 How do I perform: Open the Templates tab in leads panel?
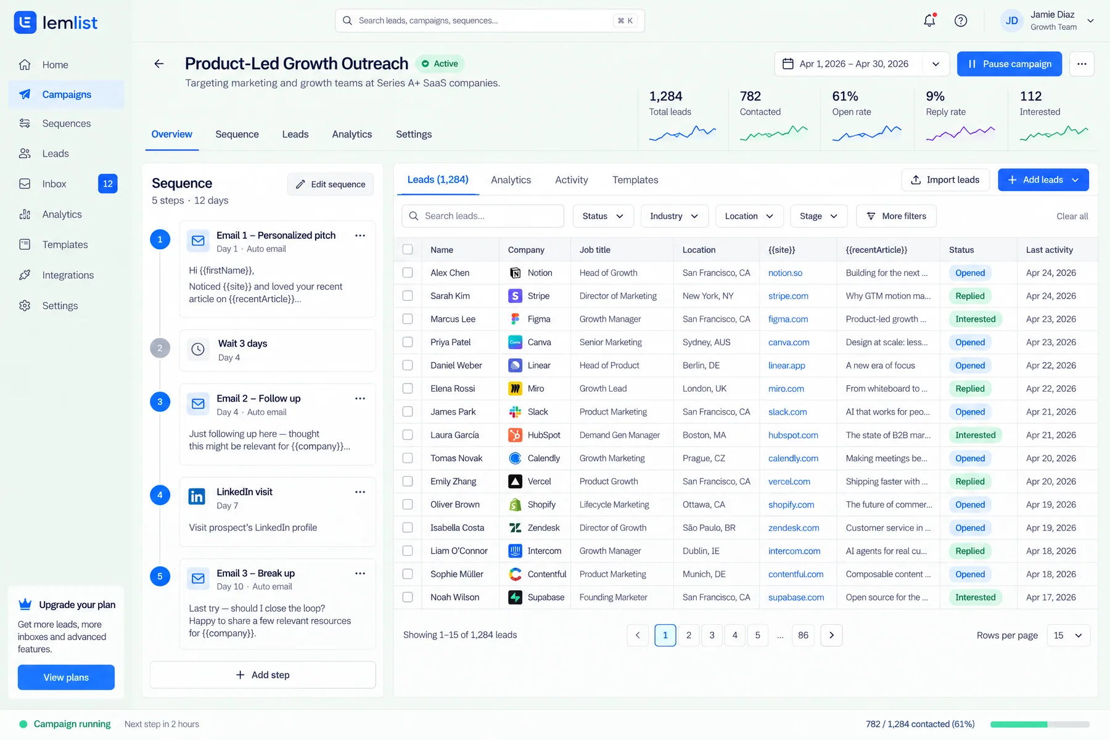[635, 180]
